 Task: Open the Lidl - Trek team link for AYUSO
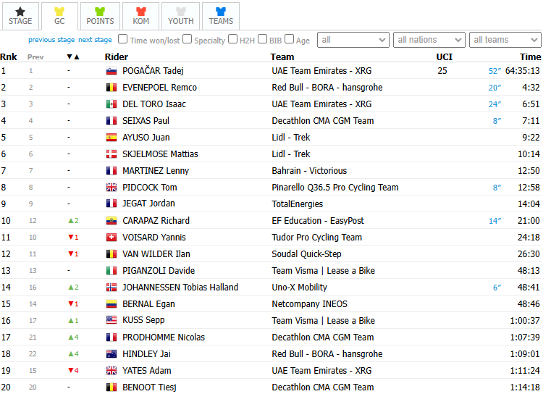pyautogui.click(x=291, y=138)
